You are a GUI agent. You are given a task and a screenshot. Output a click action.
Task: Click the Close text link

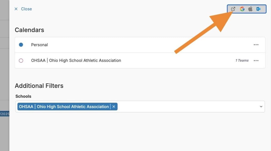point(26,9)
